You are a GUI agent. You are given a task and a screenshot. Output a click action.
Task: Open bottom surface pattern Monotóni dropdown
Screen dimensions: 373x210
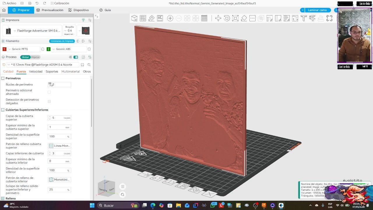coord(59,180)
